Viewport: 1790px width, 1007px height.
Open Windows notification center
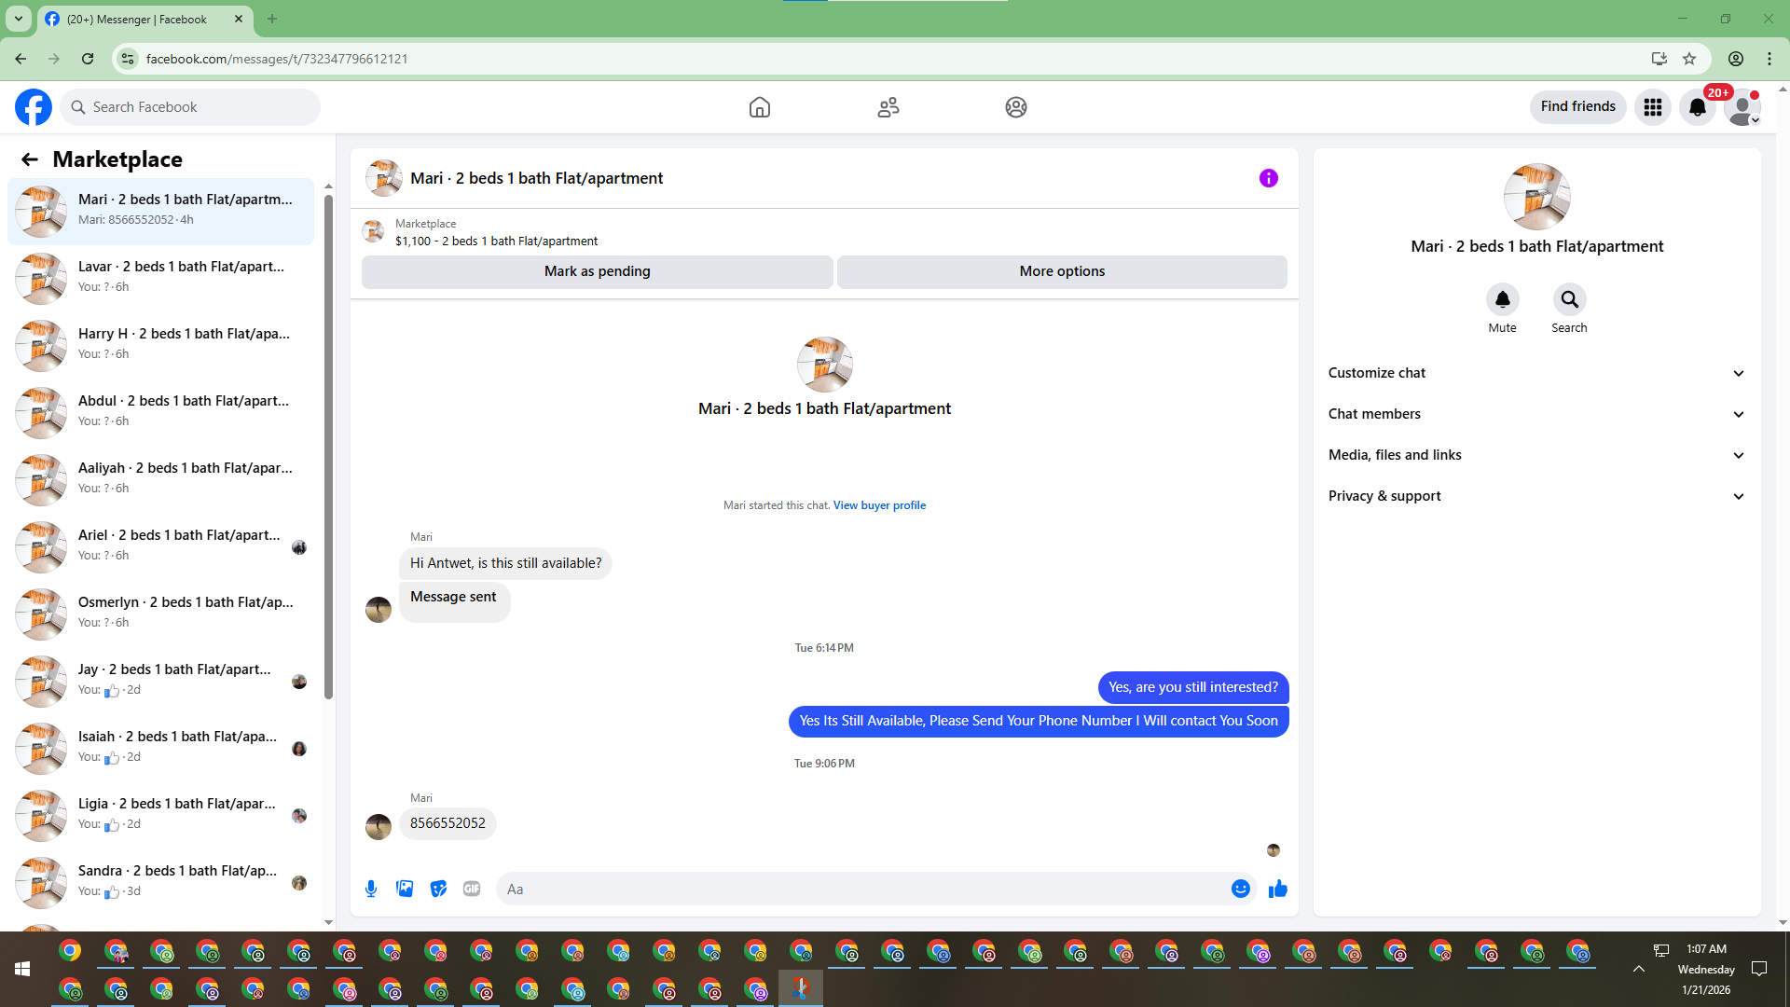(x=1759, y=970)
